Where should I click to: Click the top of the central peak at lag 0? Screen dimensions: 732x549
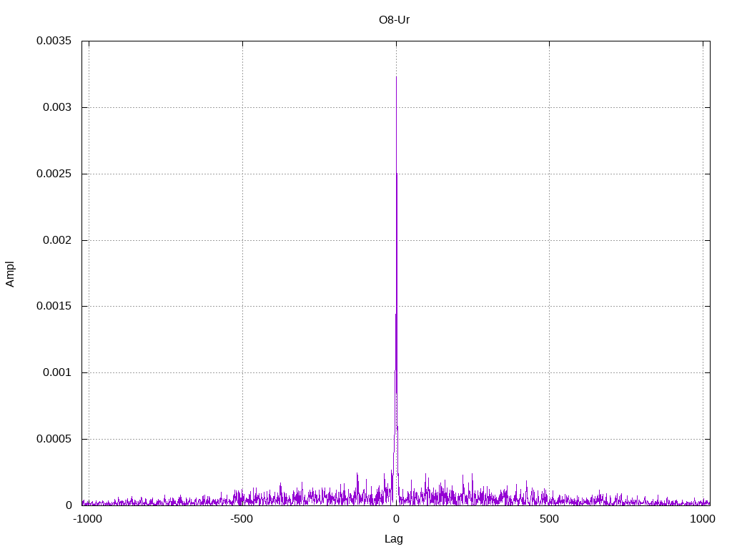click(x=396, y=77)
